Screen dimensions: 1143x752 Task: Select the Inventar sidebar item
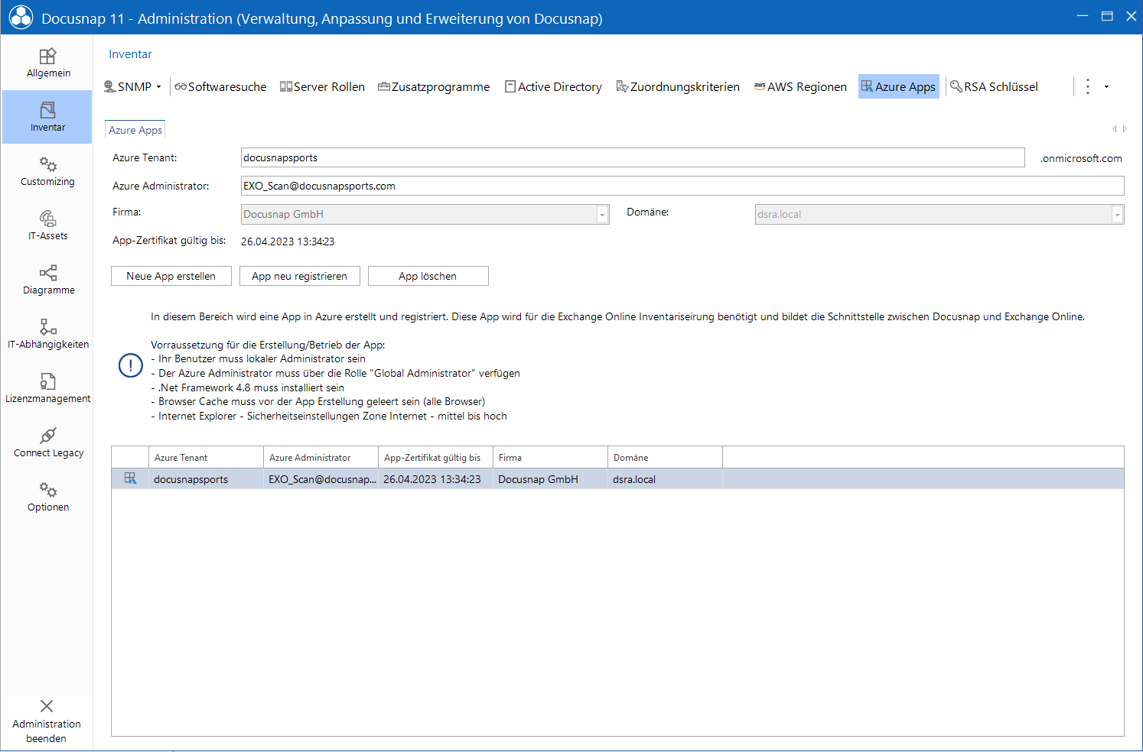(x=47, y=117)
